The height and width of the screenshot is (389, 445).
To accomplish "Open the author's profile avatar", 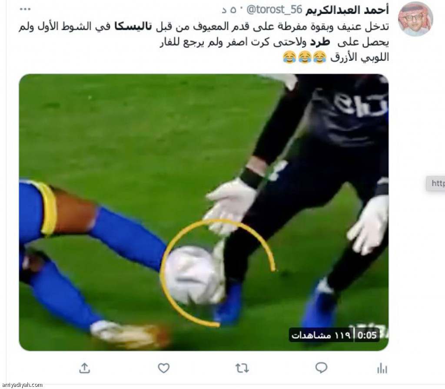I will click(x=415, y=19).
